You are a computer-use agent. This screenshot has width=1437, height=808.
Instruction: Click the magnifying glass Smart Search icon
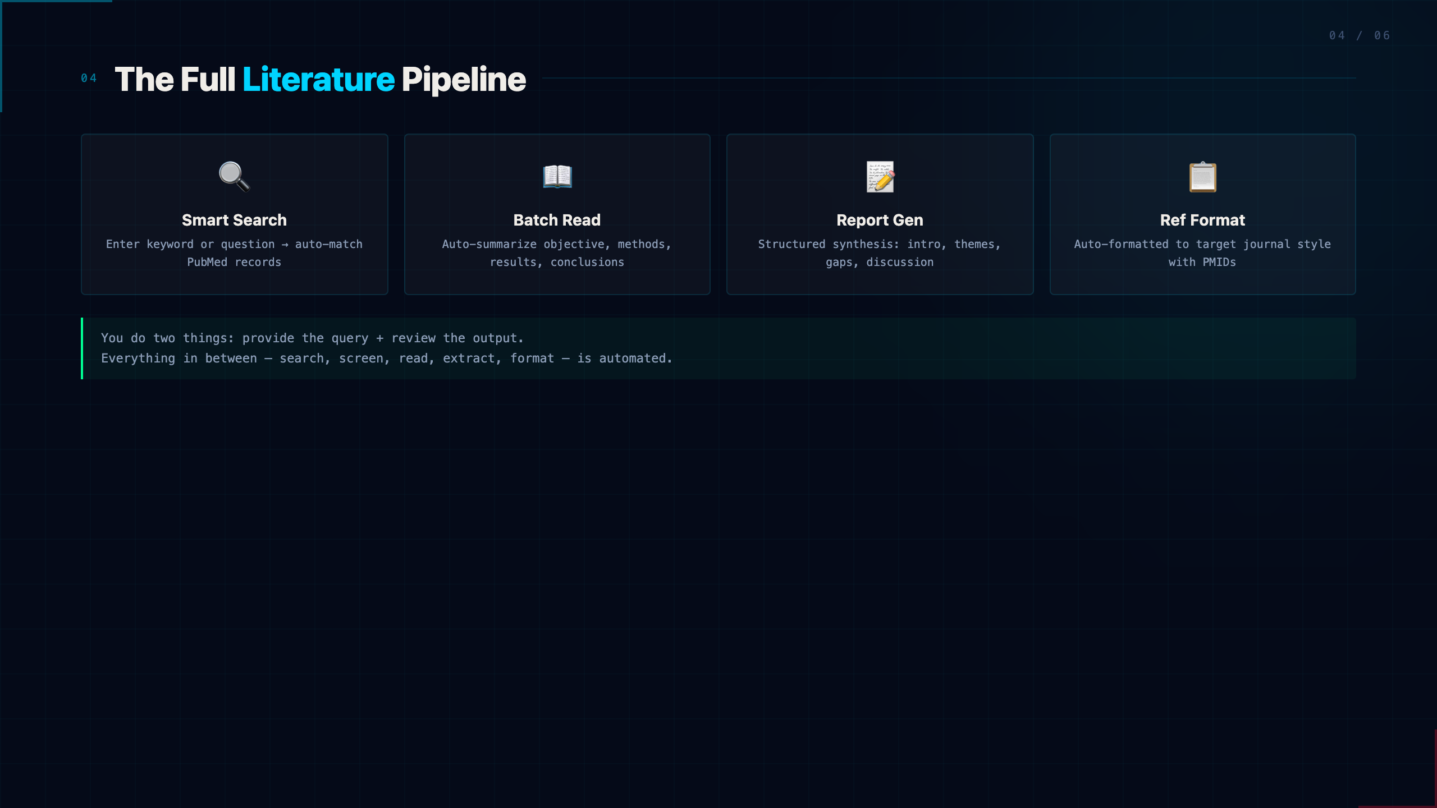coord(234,177)
